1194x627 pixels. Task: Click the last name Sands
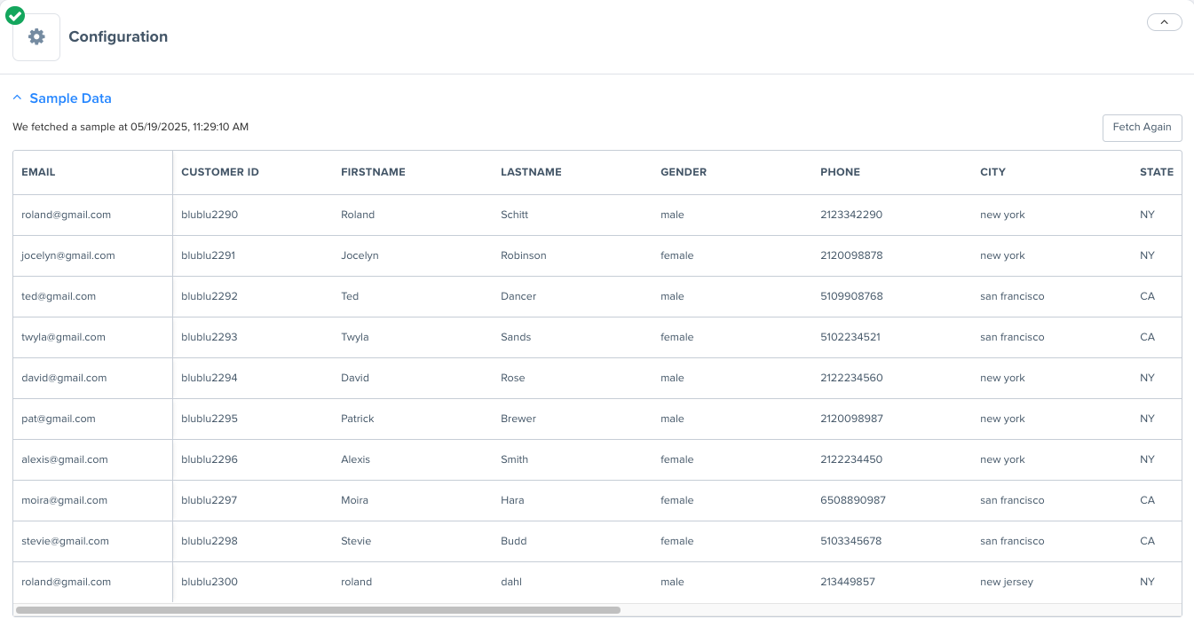tap(516, 337)
